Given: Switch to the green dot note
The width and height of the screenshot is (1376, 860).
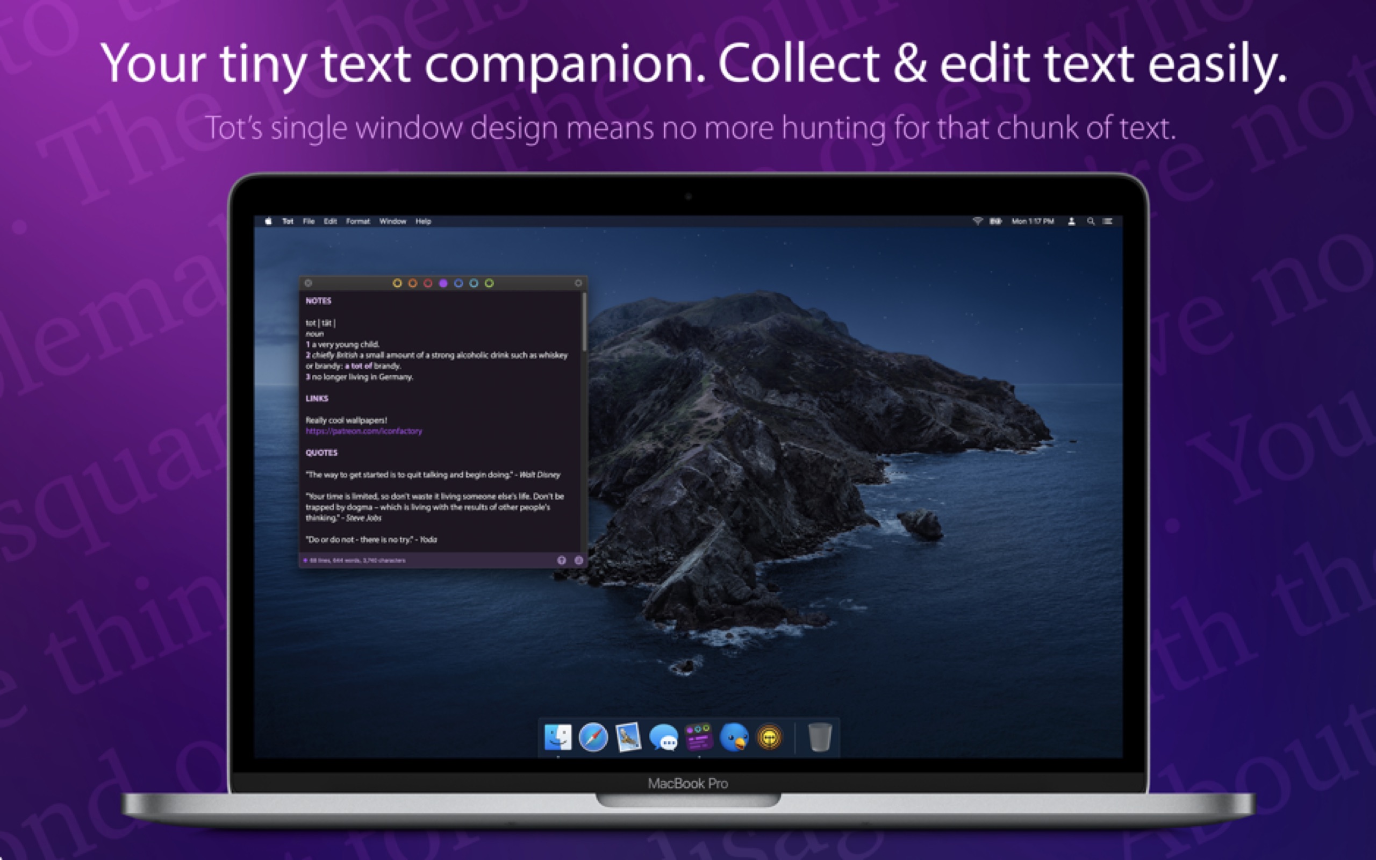Looking at the screenshot, I should pyautogui.click(x=489, y=283).
